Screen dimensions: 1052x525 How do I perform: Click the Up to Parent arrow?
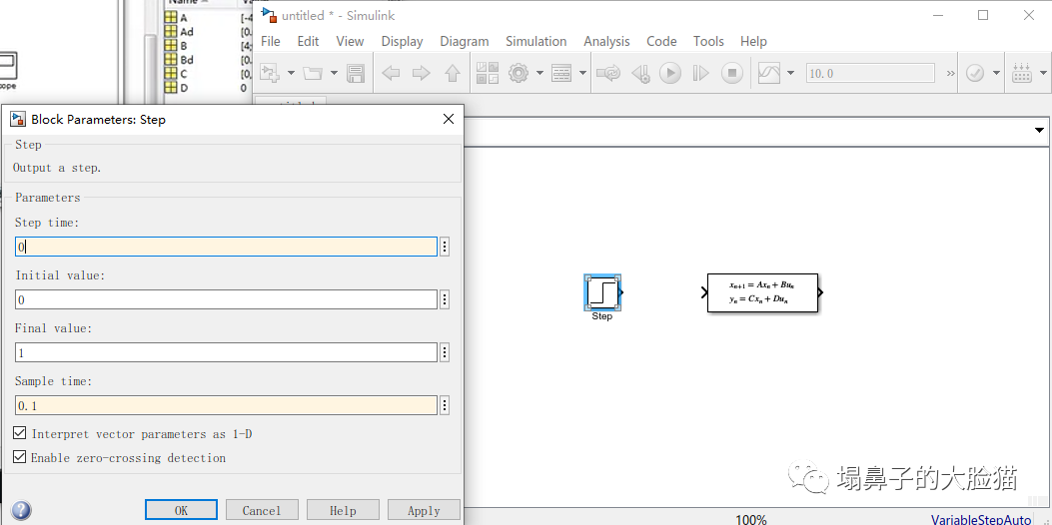[453, 73]
